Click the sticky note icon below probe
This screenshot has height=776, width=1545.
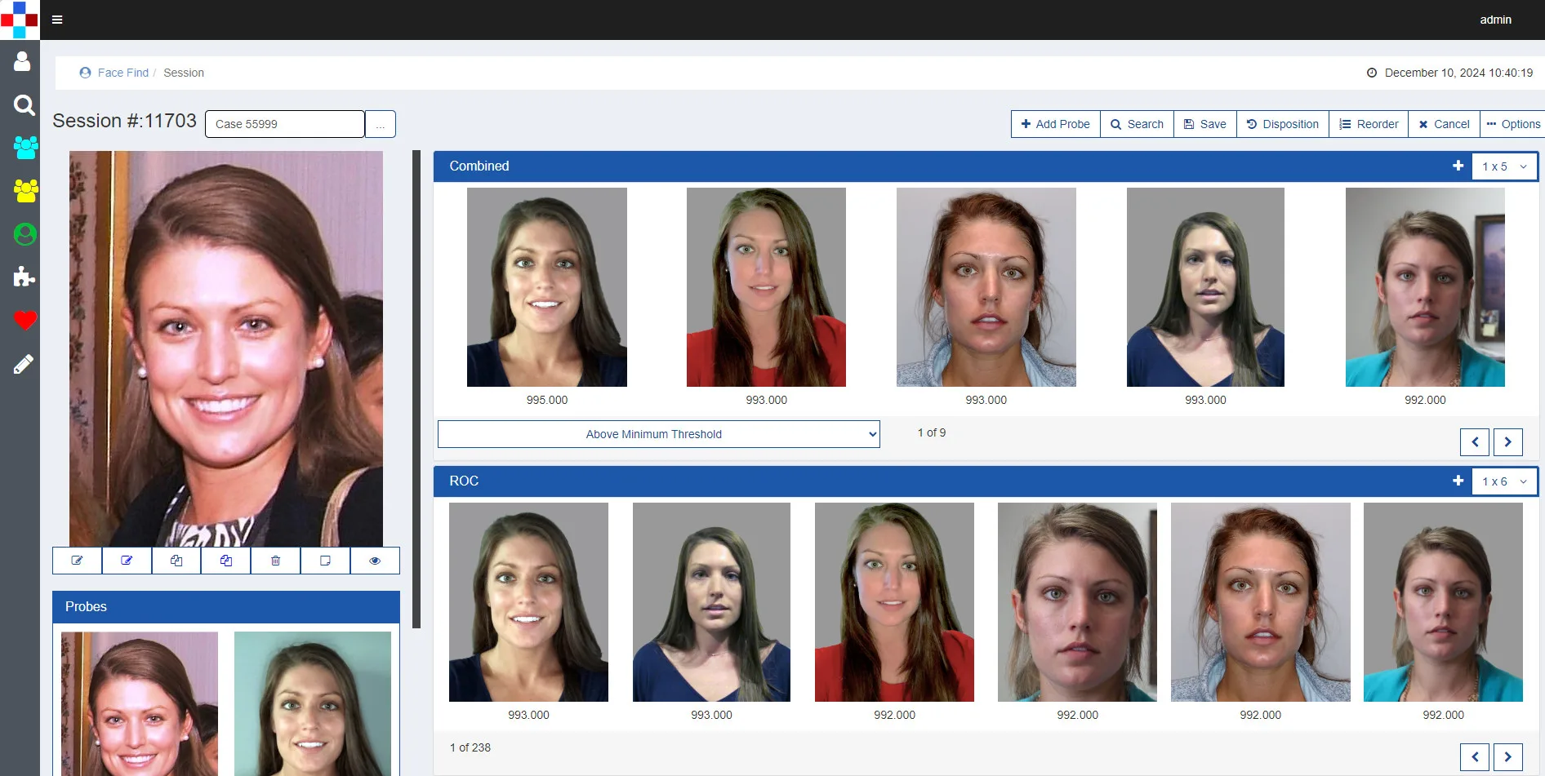[x=325, y=561]
